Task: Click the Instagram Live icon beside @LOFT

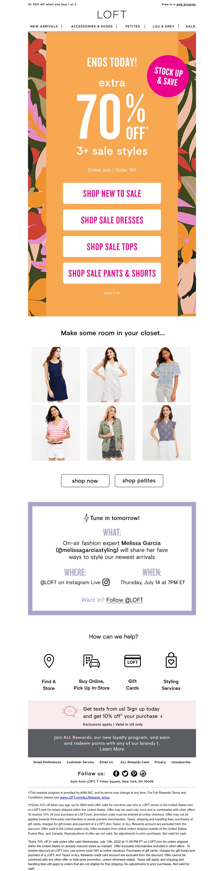Action: click(106, 582)
